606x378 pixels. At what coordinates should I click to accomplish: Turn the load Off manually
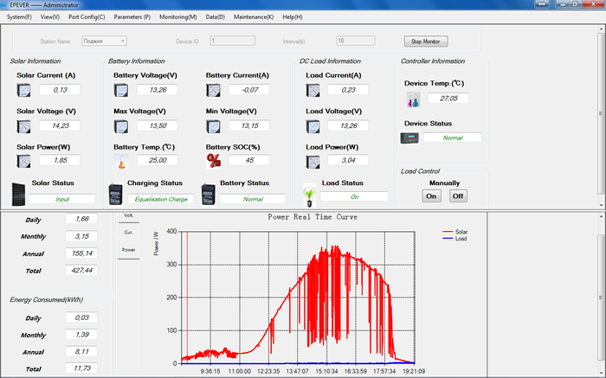[457, 195]
